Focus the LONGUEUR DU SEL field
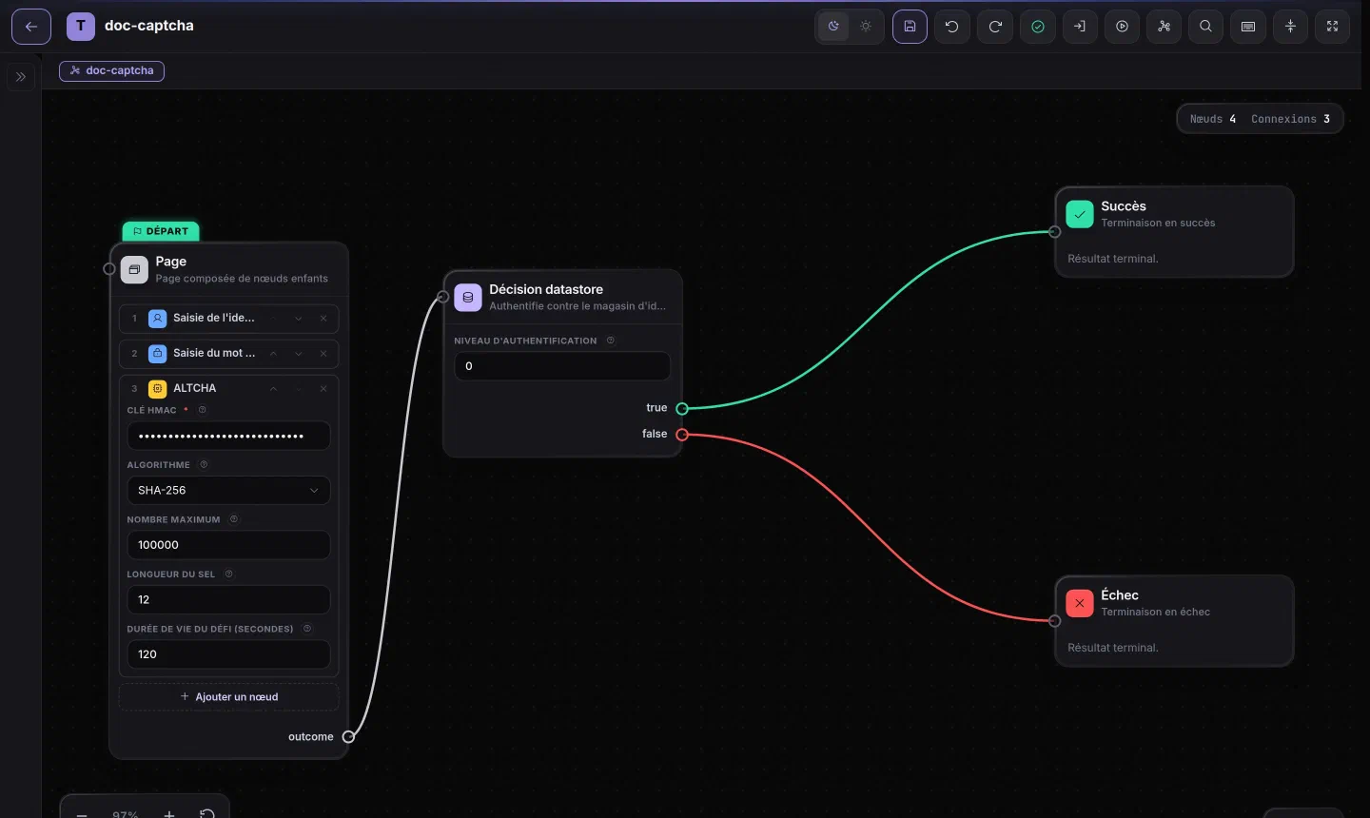Viewport: 1370px width, 818px height. [x=228, y=600]
